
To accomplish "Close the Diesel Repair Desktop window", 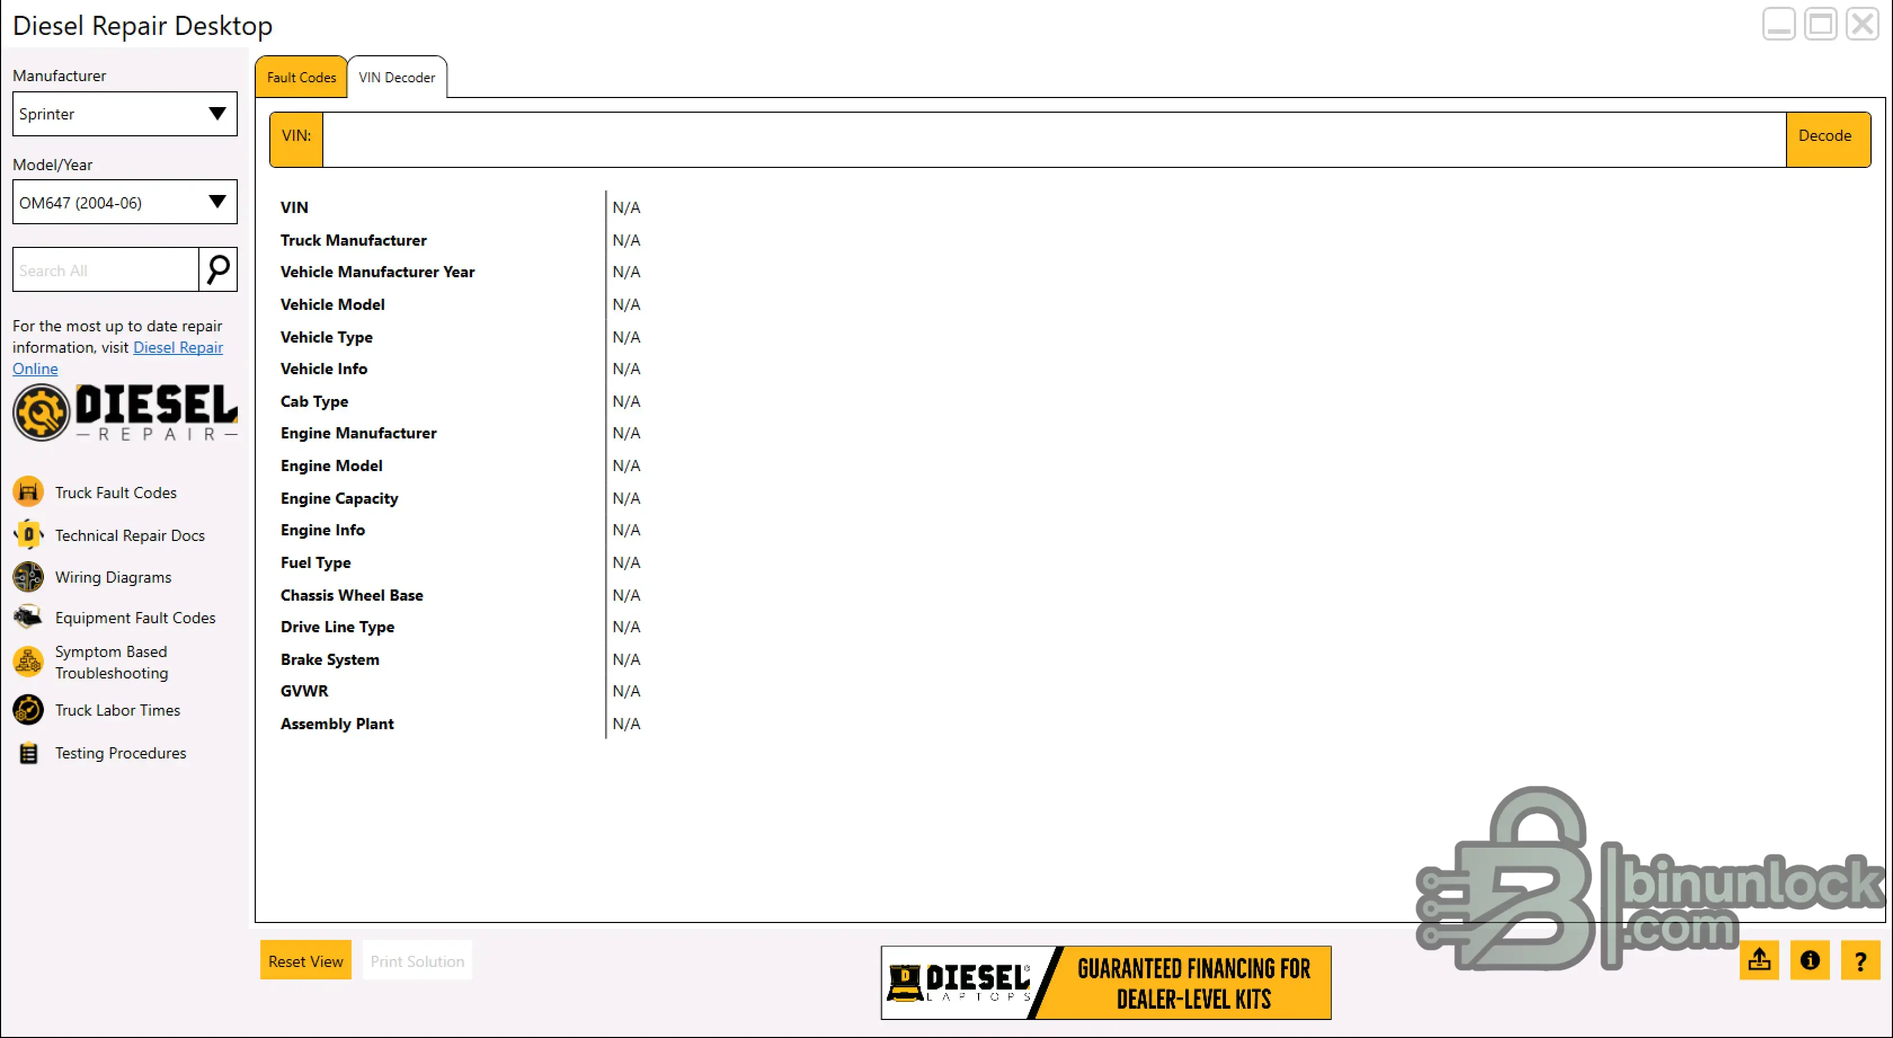I will coord(1863,24).
